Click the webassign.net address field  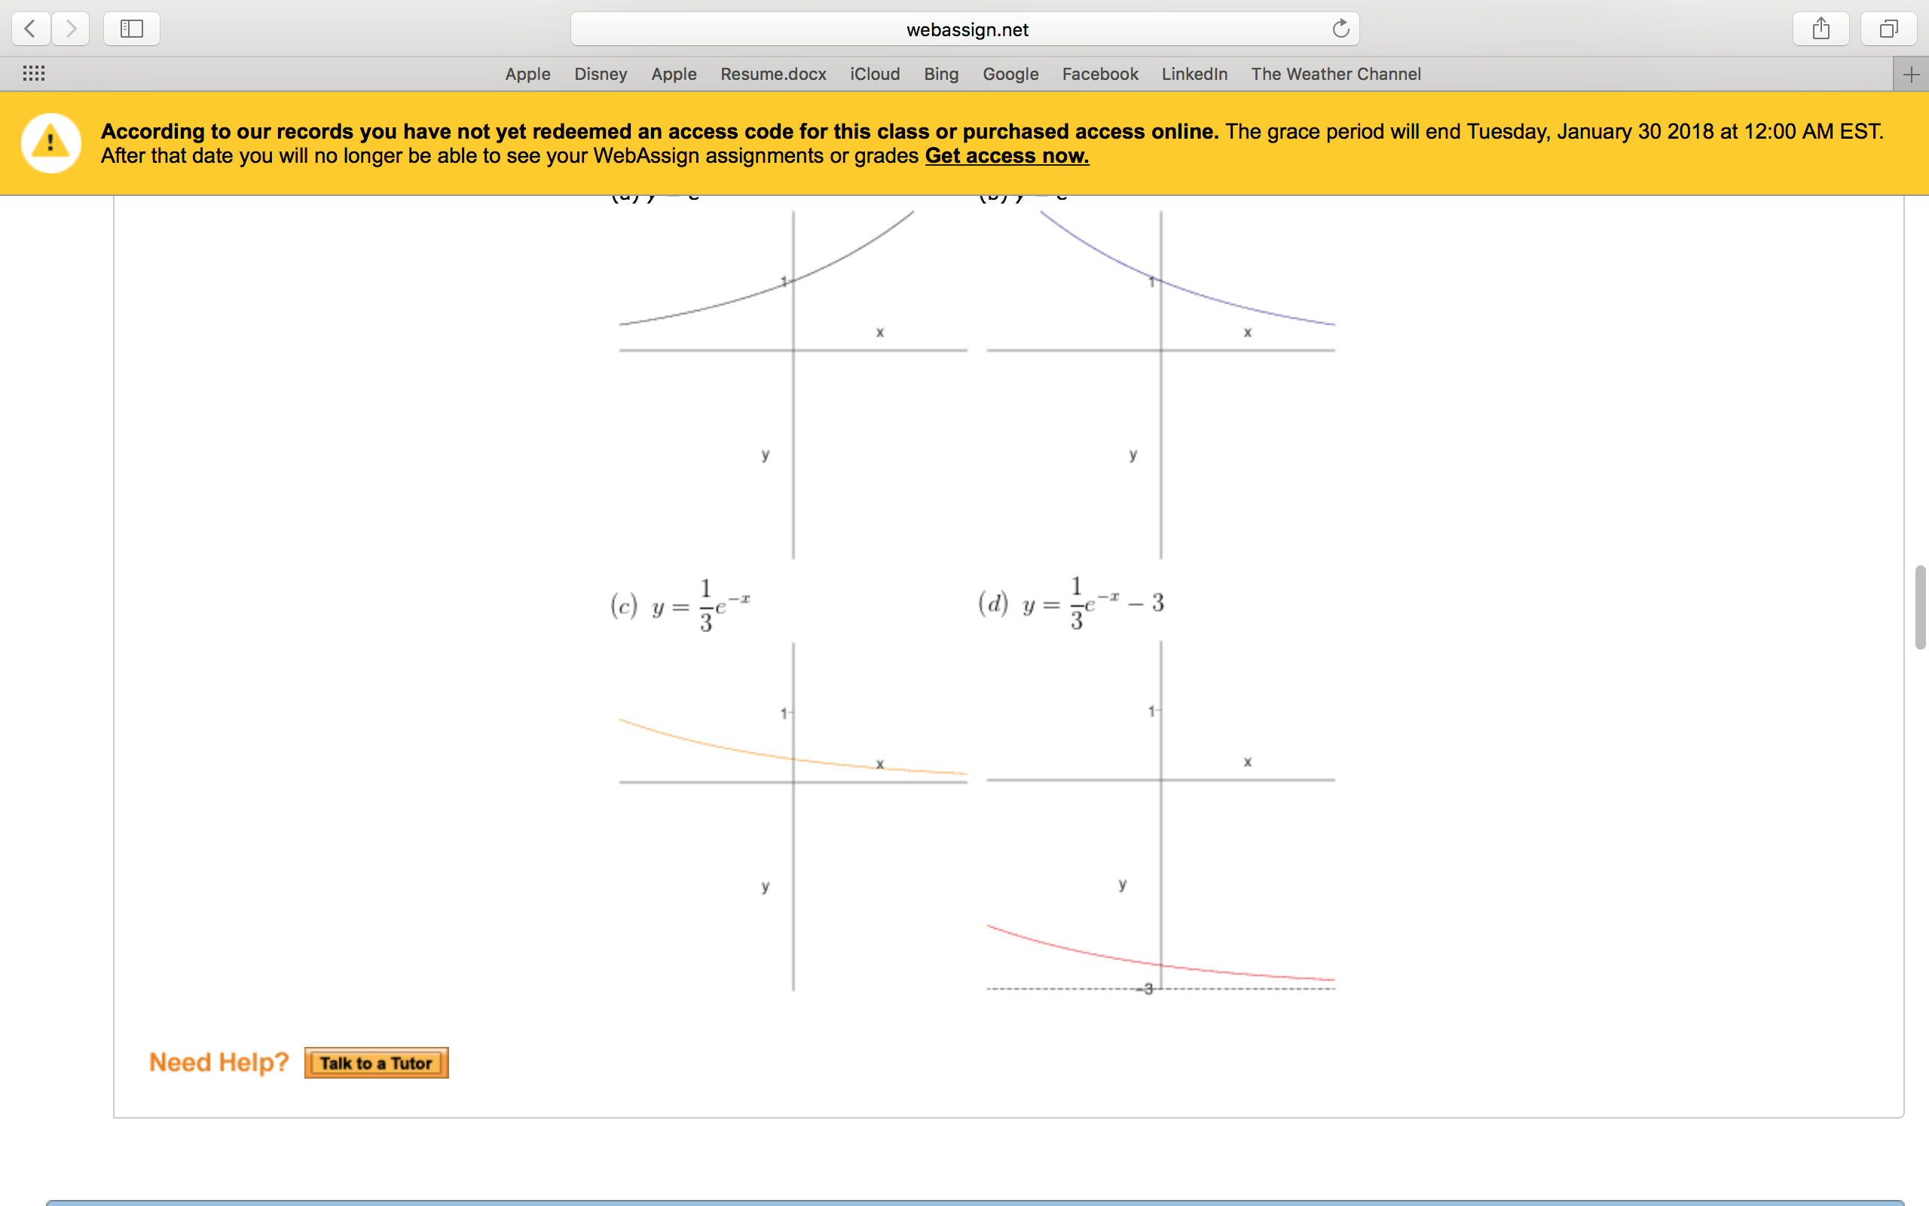click(964, 29)
